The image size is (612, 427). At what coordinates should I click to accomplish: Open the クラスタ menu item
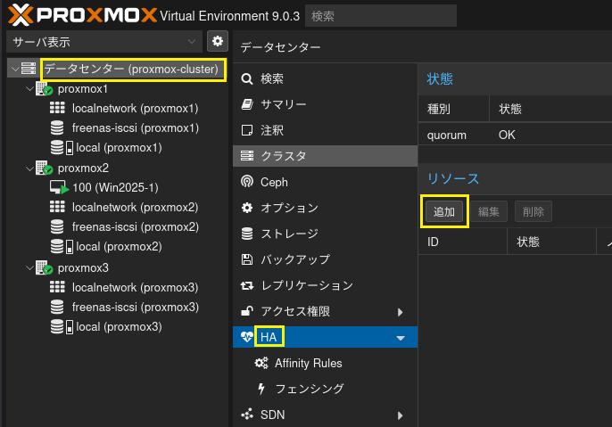(x=325, y=156)
